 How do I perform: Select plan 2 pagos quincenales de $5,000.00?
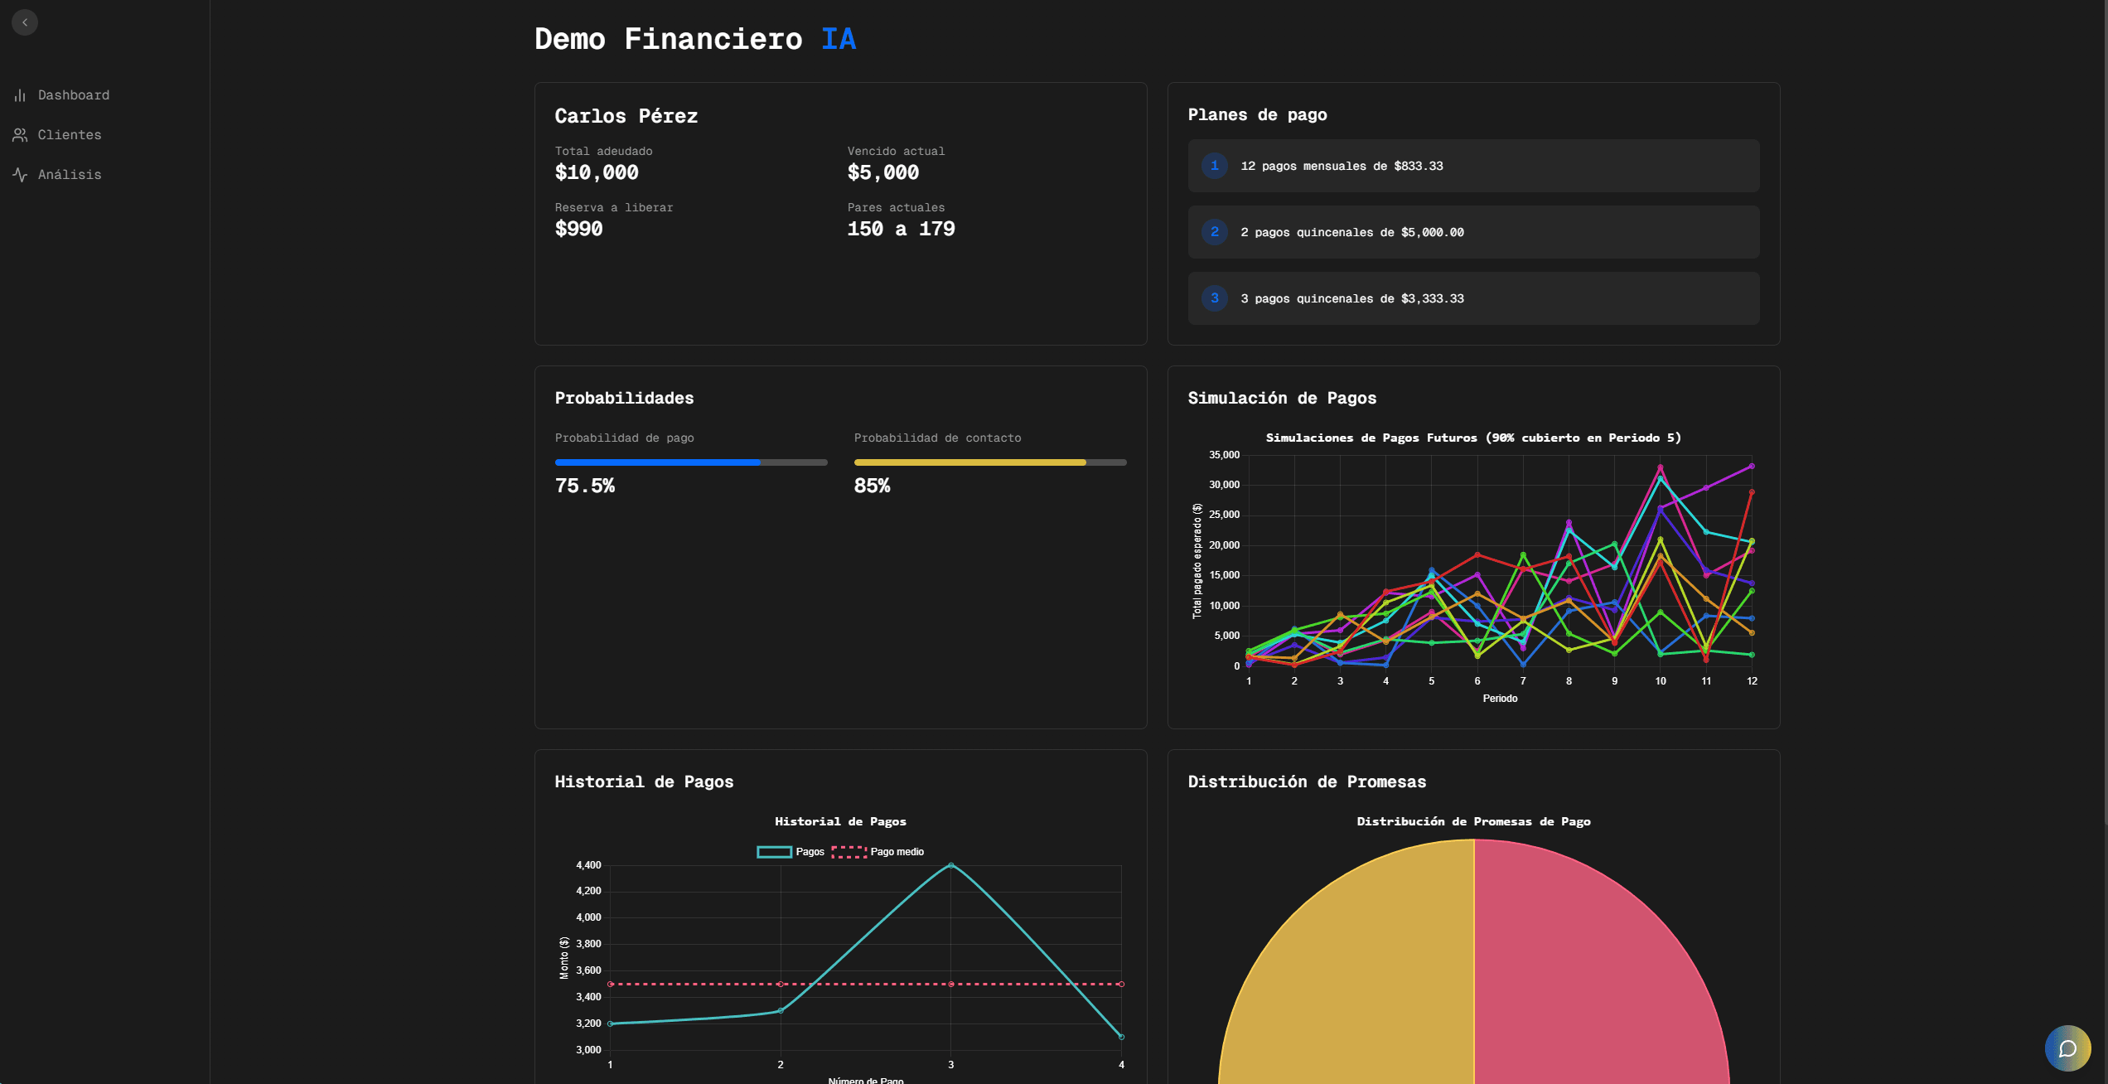1473,232
